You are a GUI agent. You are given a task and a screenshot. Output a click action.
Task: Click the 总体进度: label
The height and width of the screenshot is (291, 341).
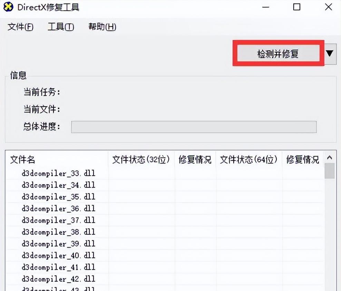[x=42, y=126]
